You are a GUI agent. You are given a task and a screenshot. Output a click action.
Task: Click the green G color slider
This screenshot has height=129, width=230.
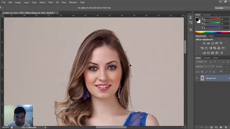click(212, 23)
